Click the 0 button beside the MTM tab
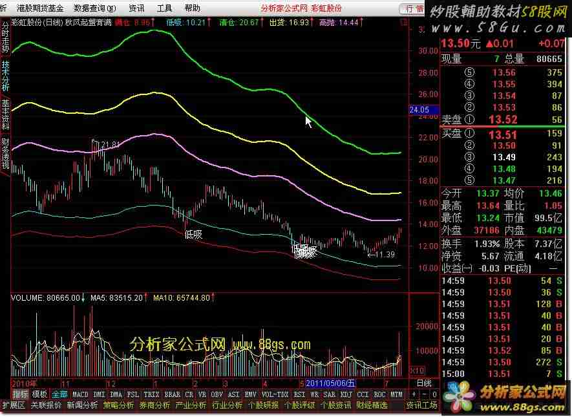The width and height of the screenshot is (572, 417). 434,394
